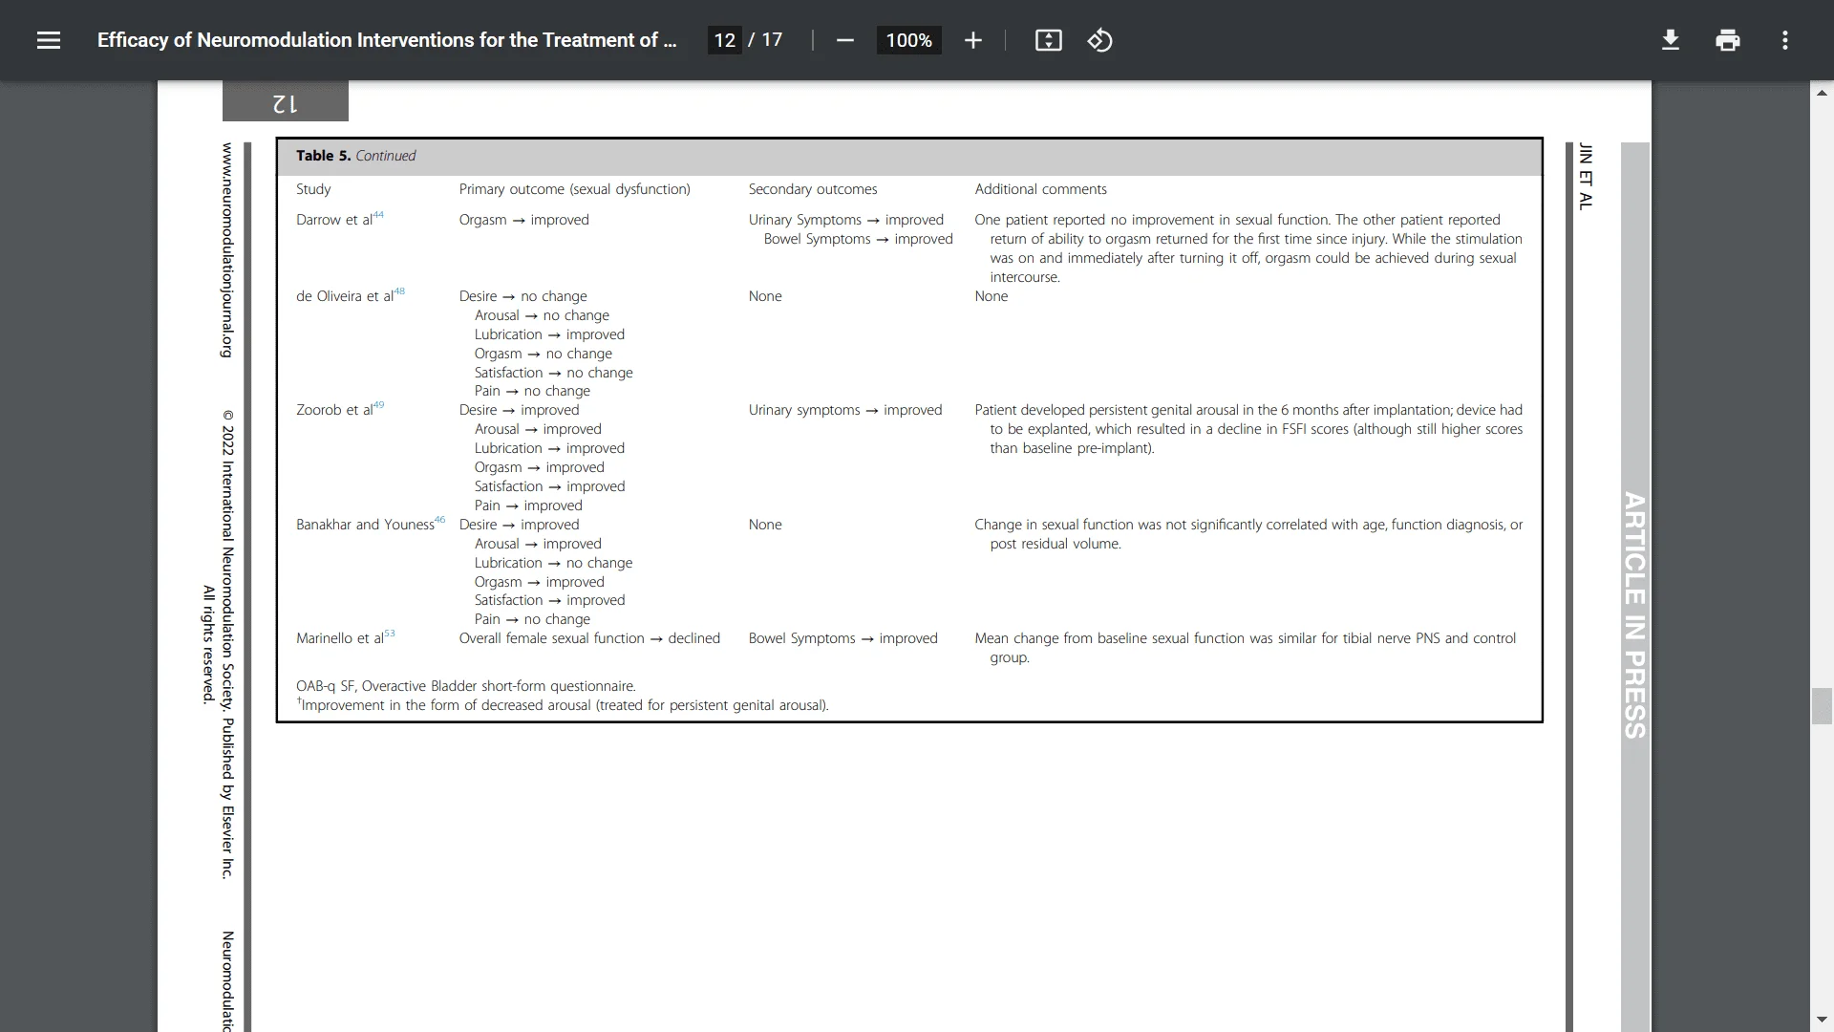Click 'Orgasm → improved' in Darrow row
The image size is (1834, 1032).
click(523, 220)
